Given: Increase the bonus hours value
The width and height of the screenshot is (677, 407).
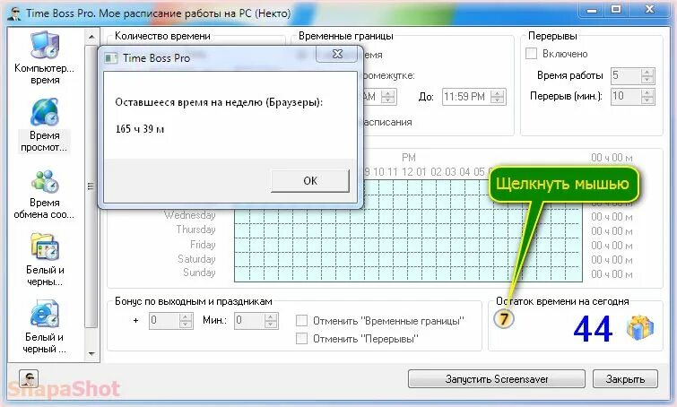Looking at the screenshot, I should coord(186,317).
